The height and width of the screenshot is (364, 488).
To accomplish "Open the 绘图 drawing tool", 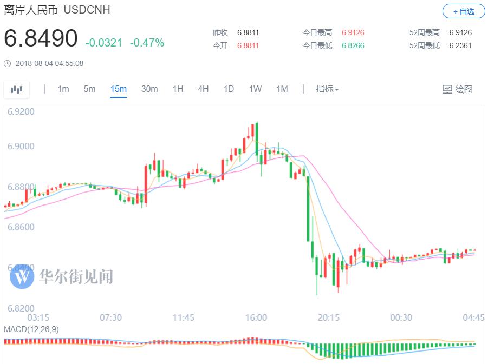I will [x=458, y=89].
